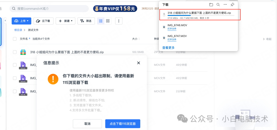Click the 00:02 MOV video thumbnail
Screen dimensions: 277x130
[x=23, y=65]
